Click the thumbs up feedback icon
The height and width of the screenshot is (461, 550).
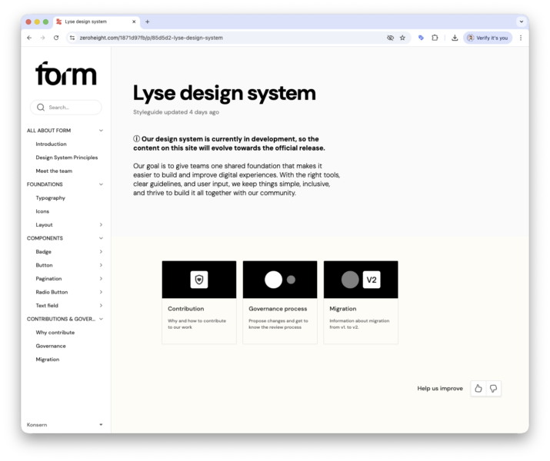(x=478, y=389)
